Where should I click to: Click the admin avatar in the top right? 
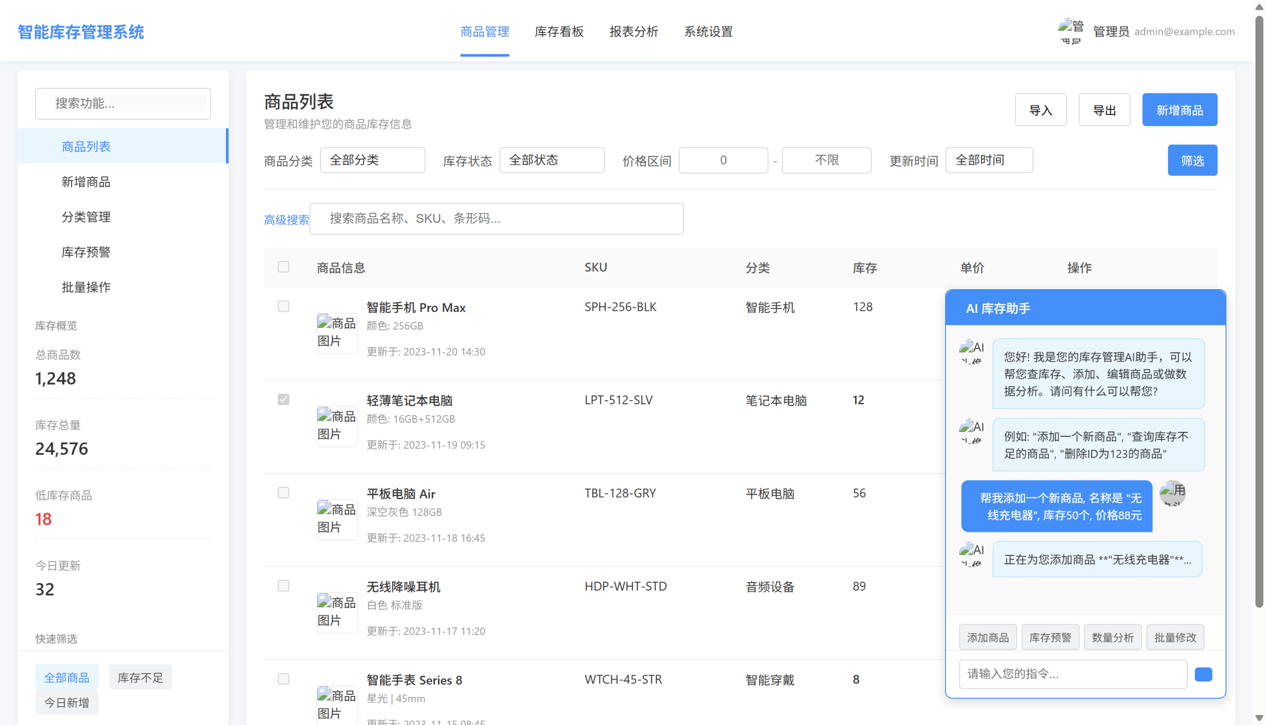pyautogui.click(x=1070, y=31)
